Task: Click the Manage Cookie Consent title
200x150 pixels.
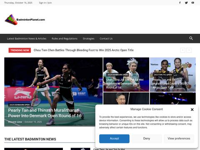Action: (147, 109)
